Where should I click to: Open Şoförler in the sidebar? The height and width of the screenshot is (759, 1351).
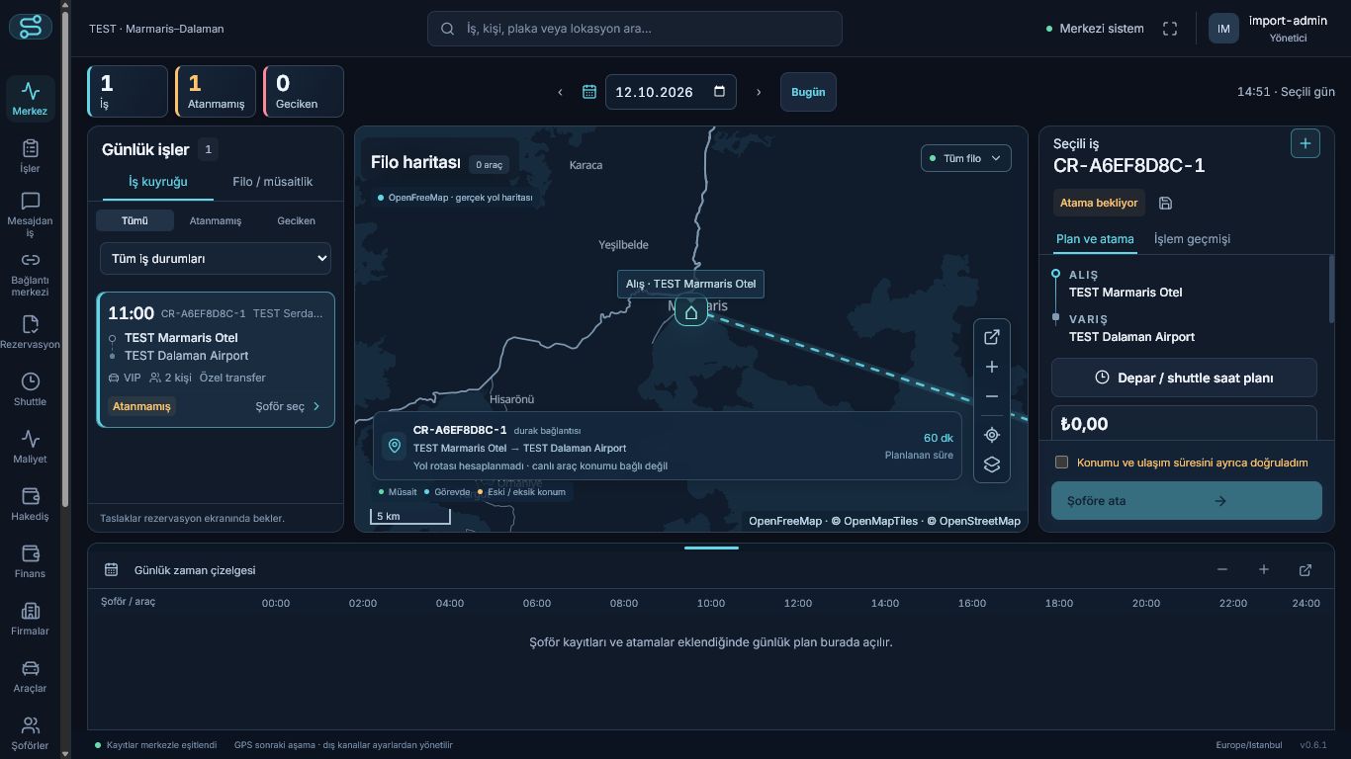[31, 733]
